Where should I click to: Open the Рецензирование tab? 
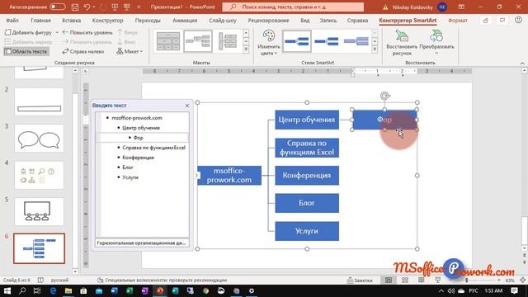268,21
